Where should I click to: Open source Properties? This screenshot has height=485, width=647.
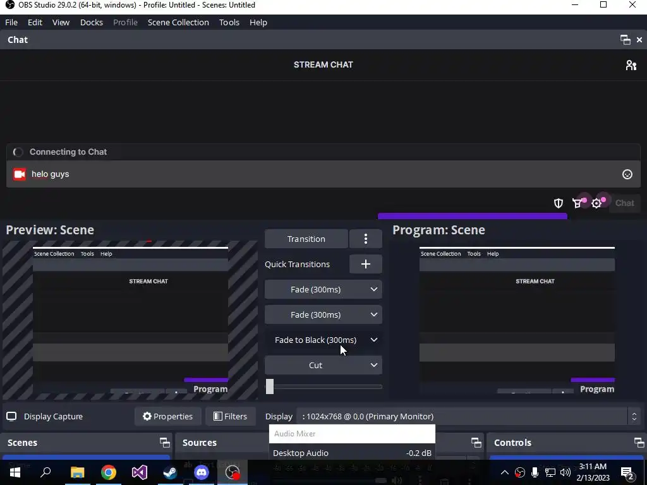(x=167, y=416)
